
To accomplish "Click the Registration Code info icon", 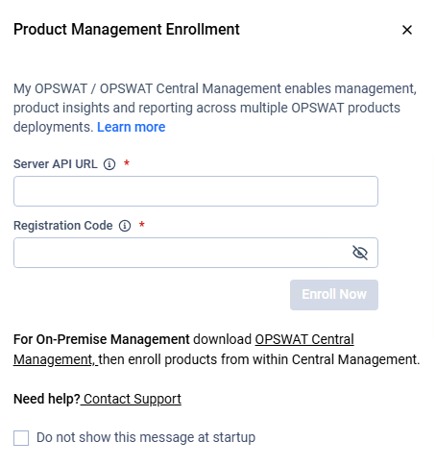I will click(x=125, y=226).
